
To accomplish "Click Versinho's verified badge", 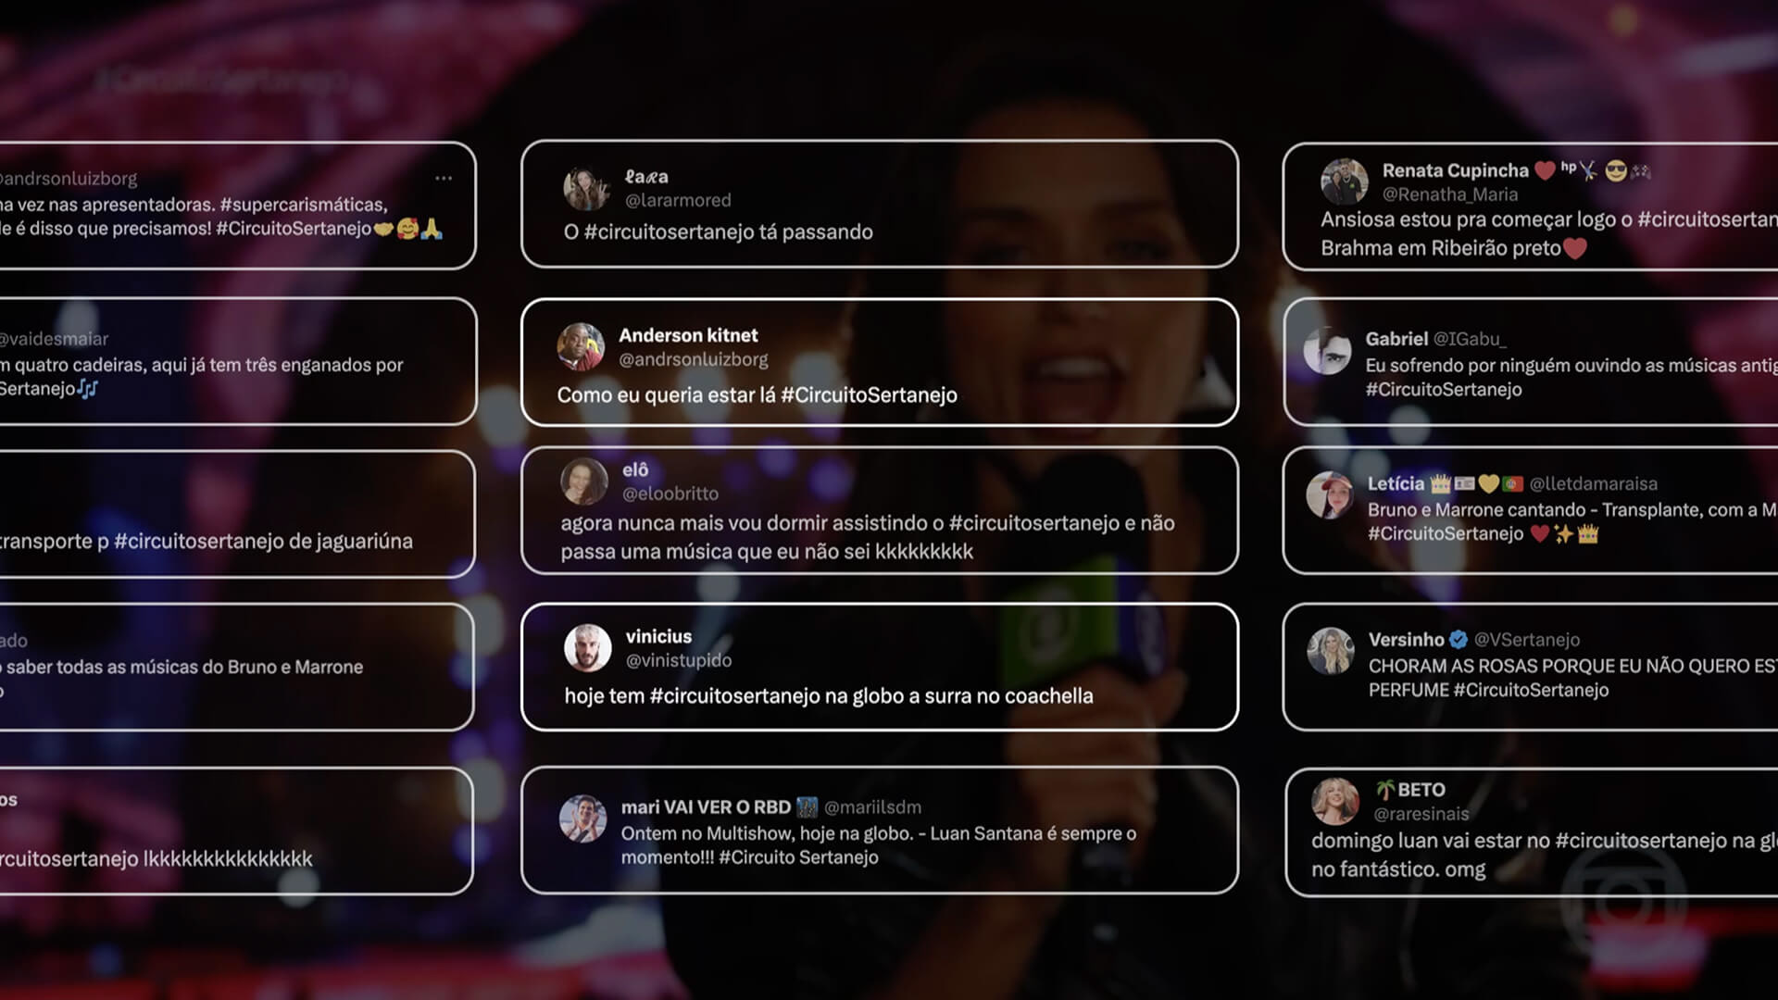I will (x=1458, y=639).
